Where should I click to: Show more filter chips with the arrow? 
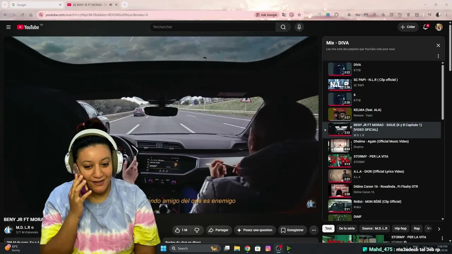pyautogui.click(x=439, y=229)
